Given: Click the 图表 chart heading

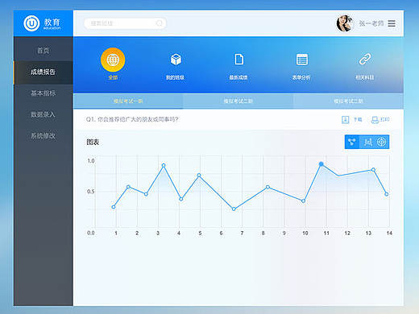Looking at the screenshot, I should click(x=93, y=142).
